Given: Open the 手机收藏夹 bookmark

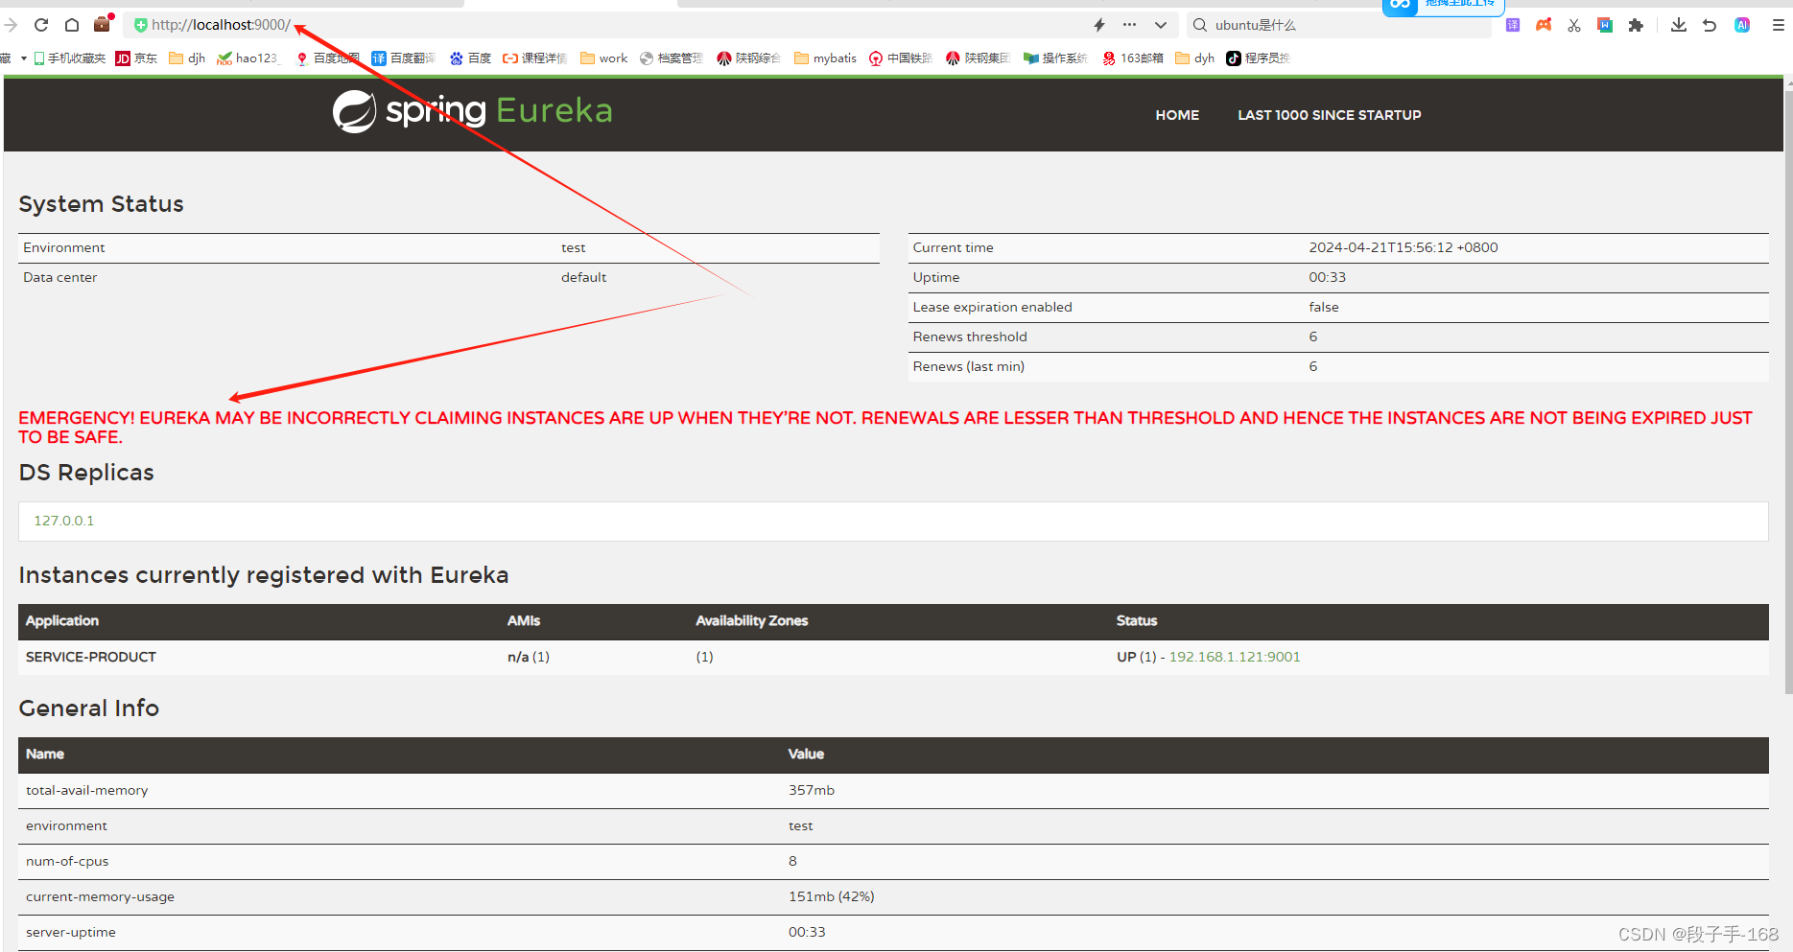Looking at the screenshot, I should (x=69, y=58).
